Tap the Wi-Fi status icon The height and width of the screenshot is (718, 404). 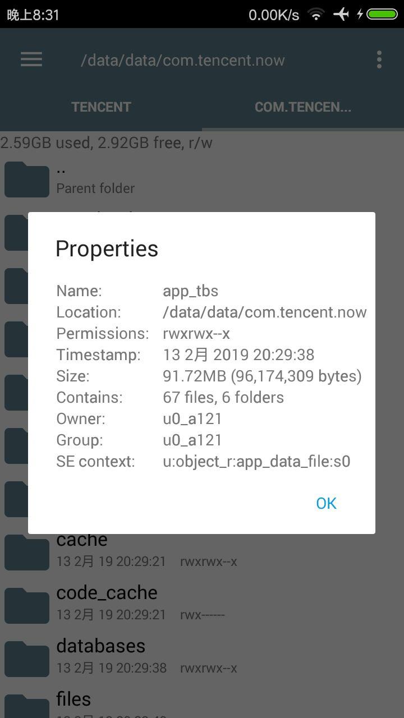(316, 15)
